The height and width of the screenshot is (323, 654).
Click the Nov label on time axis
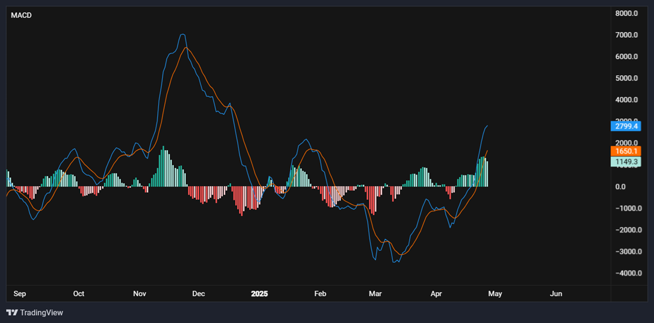[140, 294]
